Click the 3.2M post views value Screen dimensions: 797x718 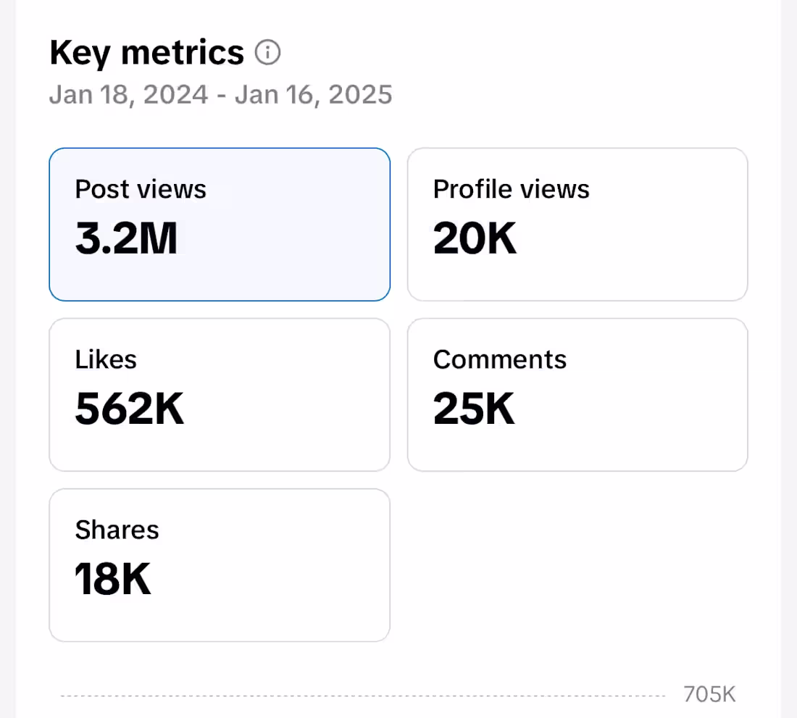coord(127,239)
